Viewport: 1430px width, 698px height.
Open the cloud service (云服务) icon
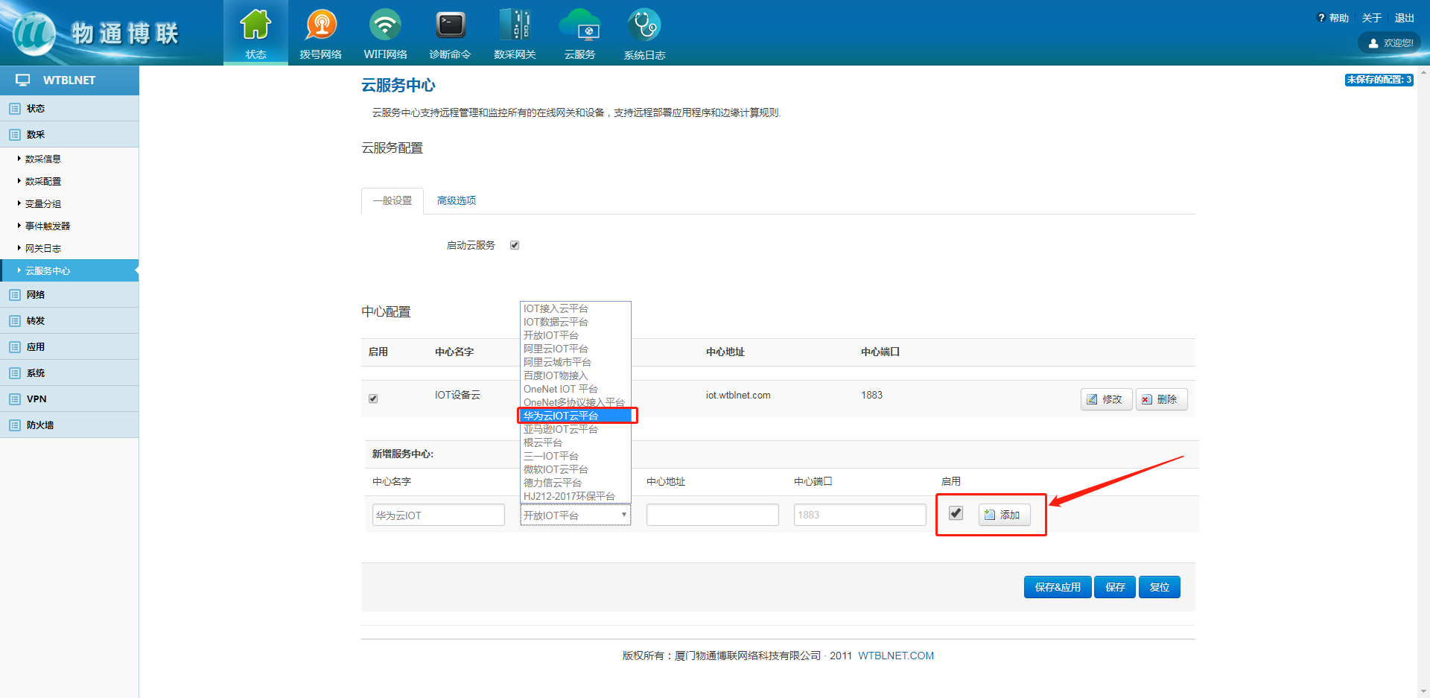tap(579, 26)
